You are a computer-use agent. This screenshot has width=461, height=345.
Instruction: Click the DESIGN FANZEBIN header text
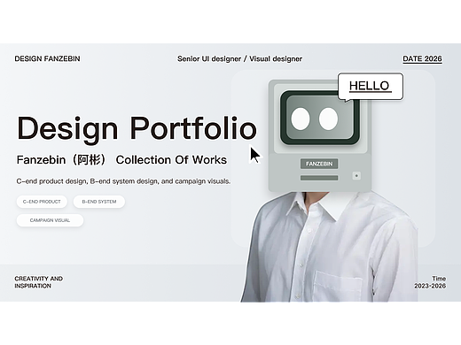(47, 58)
